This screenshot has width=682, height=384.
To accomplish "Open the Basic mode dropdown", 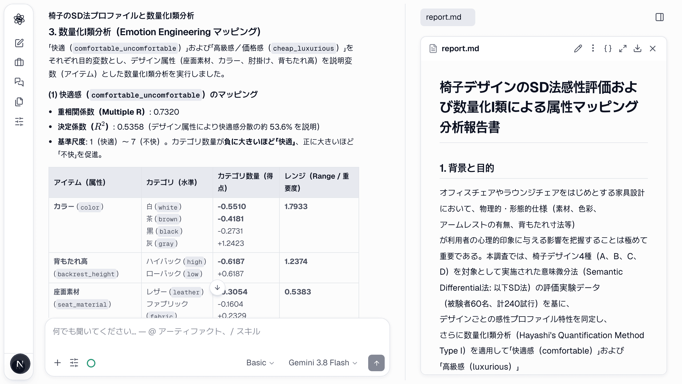I will click(260, 363).
